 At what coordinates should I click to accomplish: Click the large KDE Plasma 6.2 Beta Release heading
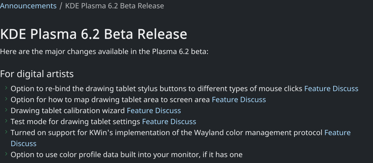[93, 34]
